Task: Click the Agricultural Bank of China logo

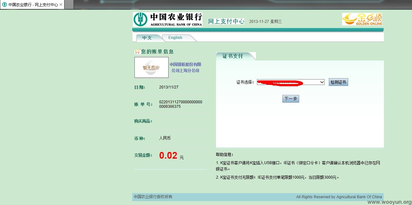Action: (x=168, y=19)
